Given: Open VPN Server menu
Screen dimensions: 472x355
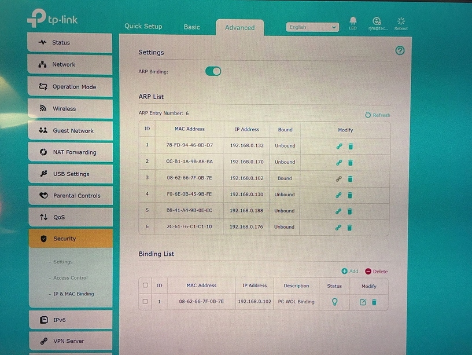Looking at the screenshot, I should pos(71,341).
